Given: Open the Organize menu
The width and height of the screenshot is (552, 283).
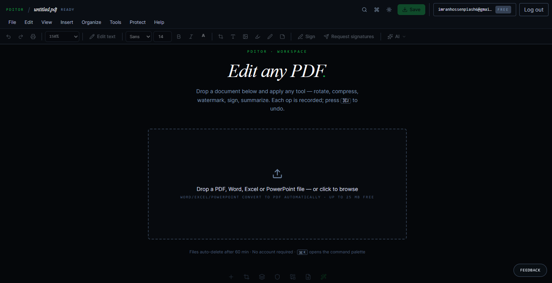Looking at the screenshot, I should point(91,22).
